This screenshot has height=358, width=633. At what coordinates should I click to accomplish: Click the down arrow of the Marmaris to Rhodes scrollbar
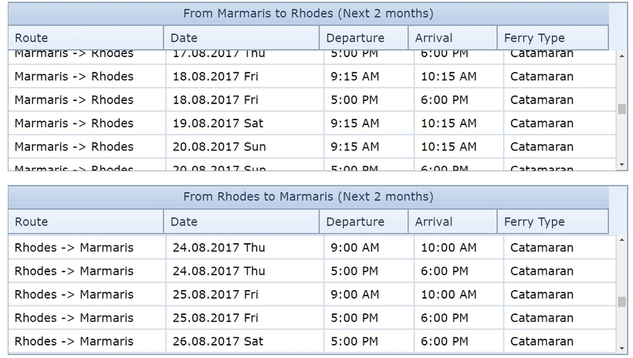click(621, 164)
